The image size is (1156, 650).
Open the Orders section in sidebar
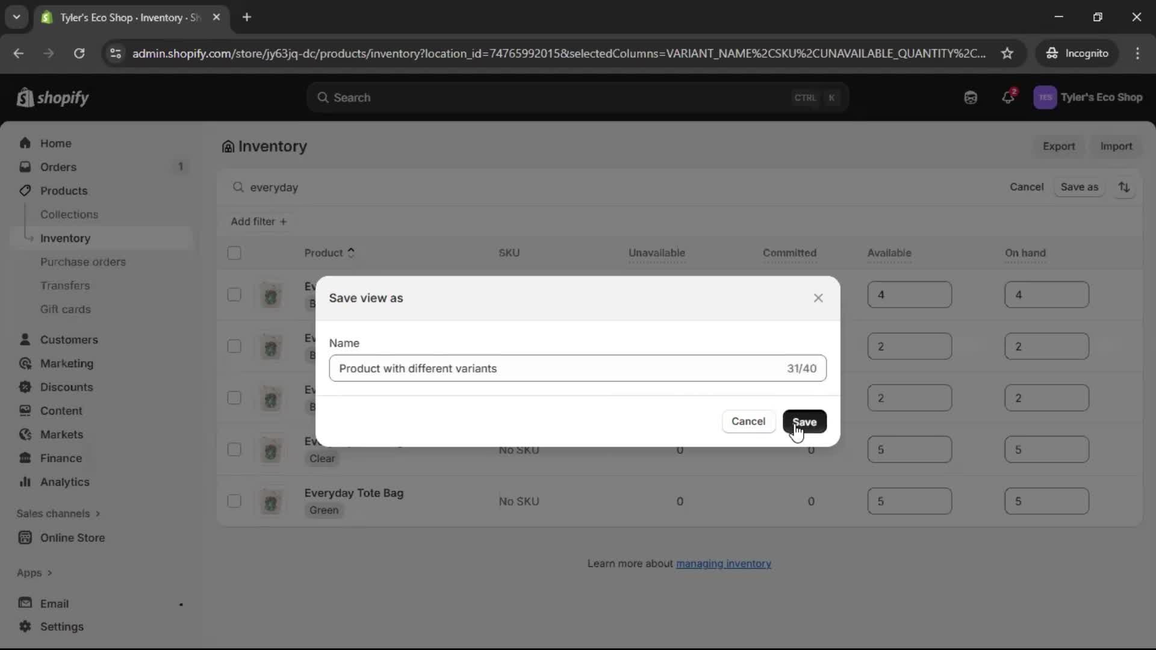pos(57,167)
